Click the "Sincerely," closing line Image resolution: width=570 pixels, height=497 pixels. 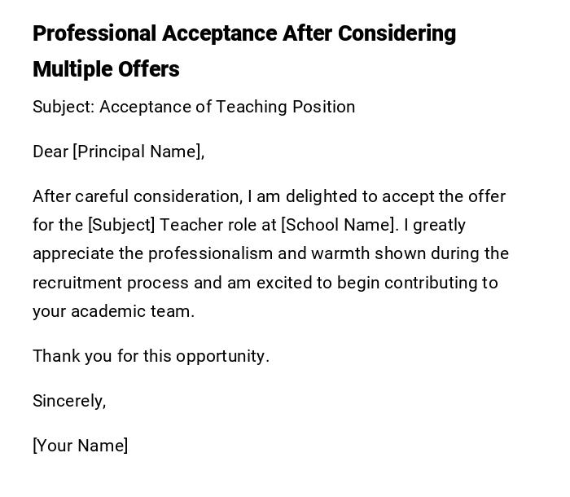[x=69, y=401]
